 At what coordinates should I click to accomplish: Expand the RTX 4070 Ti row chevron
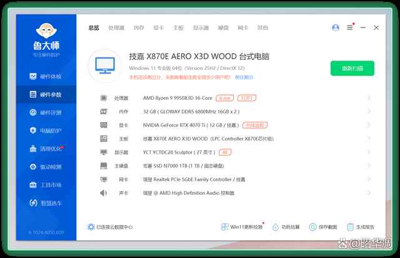point(368,125)
